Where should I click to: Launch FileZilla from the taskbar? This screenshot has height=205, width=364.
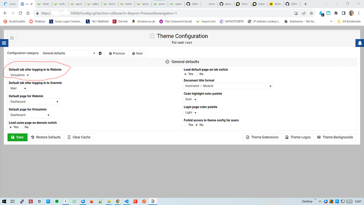[31, 201]
